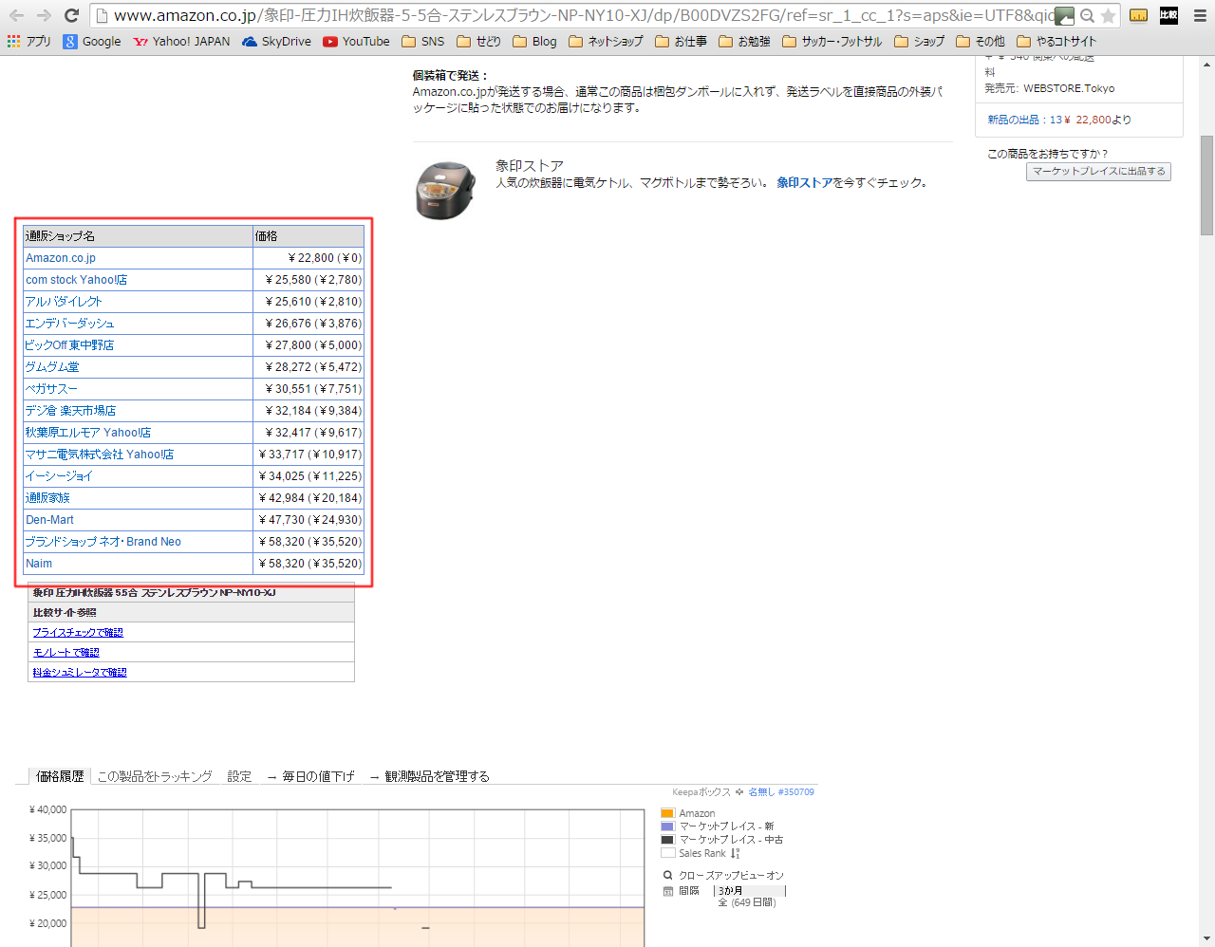Open the com stock Yahoo!店 link
Image resolution: width=1215 pixels, height=947 pixels.
coord(77,280)
